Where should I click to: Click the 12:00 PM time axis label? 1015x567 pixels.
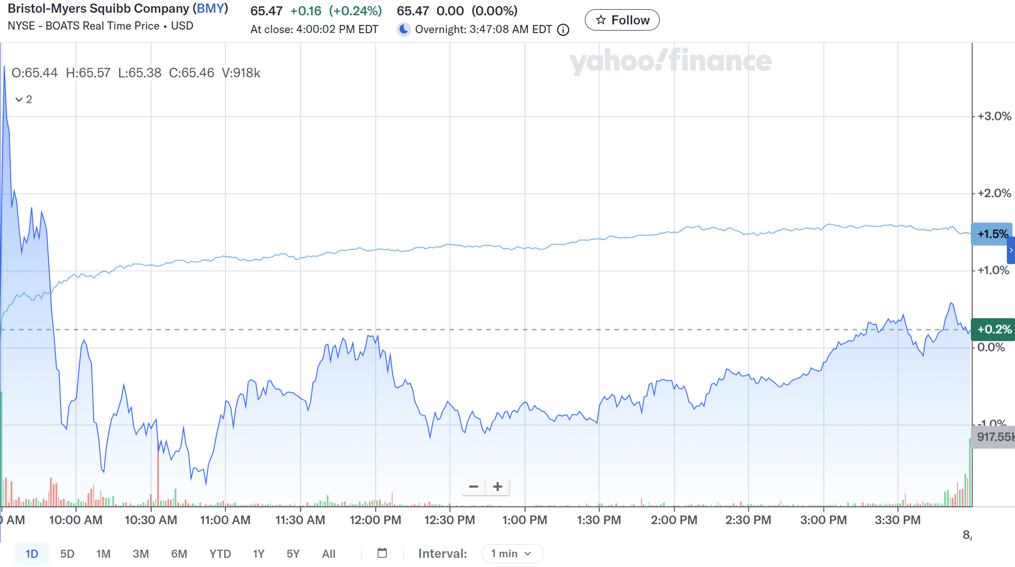[376, 520]
